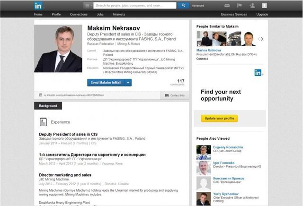Viewport: 303px width, 206px height.
Task: Click the Advanced search link
Action: pyautogui.click(x=198, y=6)
